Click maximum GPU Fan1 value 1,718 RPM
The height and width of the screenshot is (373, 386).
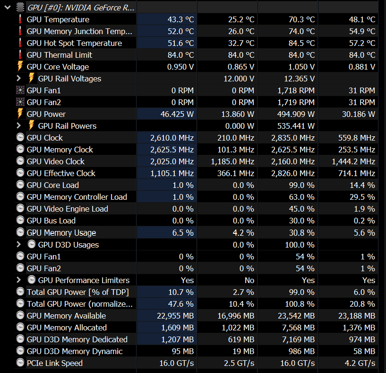[296, 90]
